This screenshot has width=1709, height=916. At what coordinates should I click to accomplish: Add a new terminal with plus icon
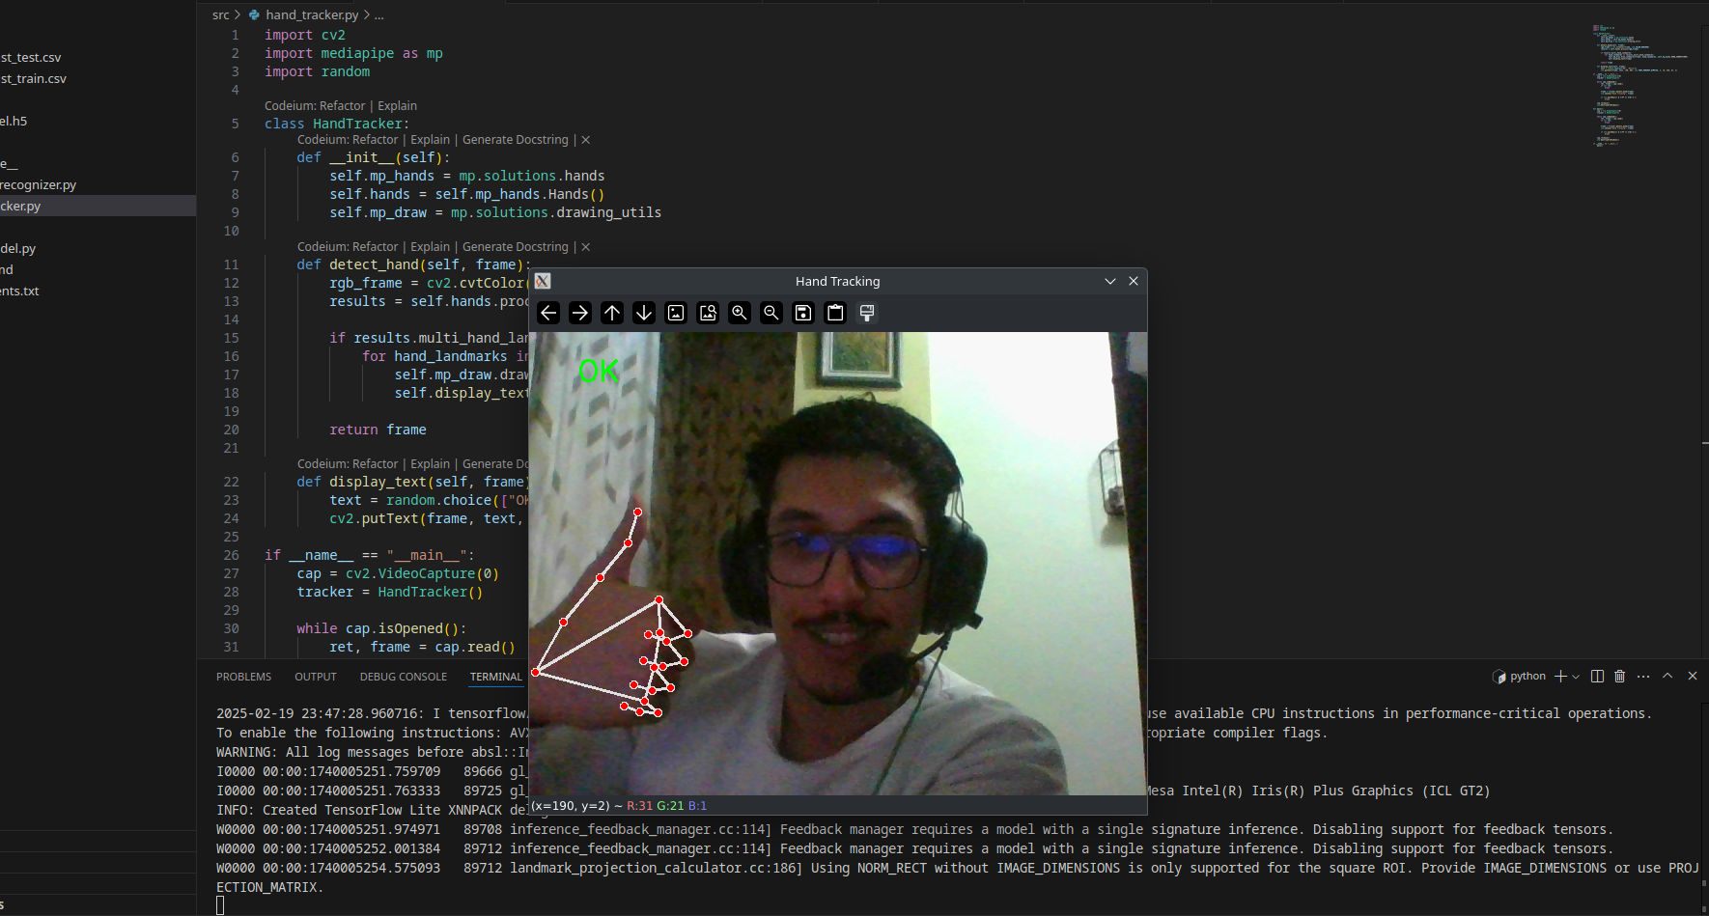click(1560, 677)
